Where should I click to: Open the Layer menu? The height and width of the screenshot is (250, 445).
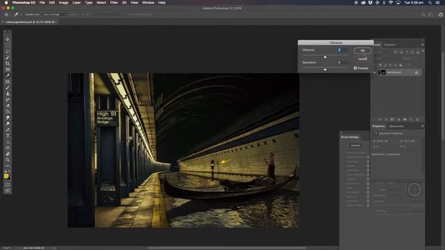point(76,3)
